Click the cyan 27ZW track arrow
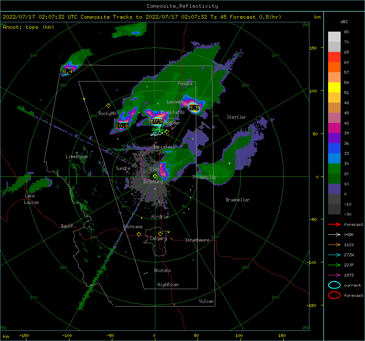The width and height of the screenshot is (365, 341). [334, 255]
